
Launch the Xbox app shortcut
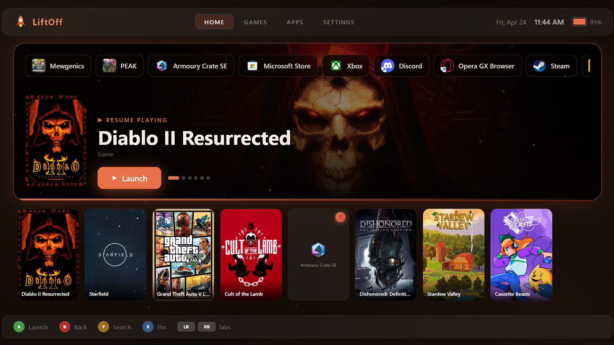tap(346, 66)
